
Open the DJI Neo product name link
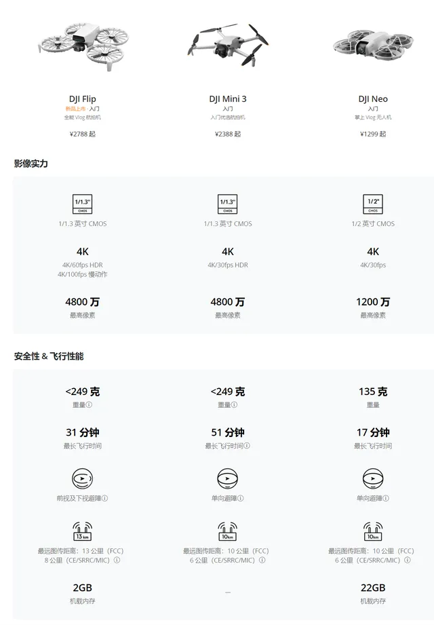(373, 99)
